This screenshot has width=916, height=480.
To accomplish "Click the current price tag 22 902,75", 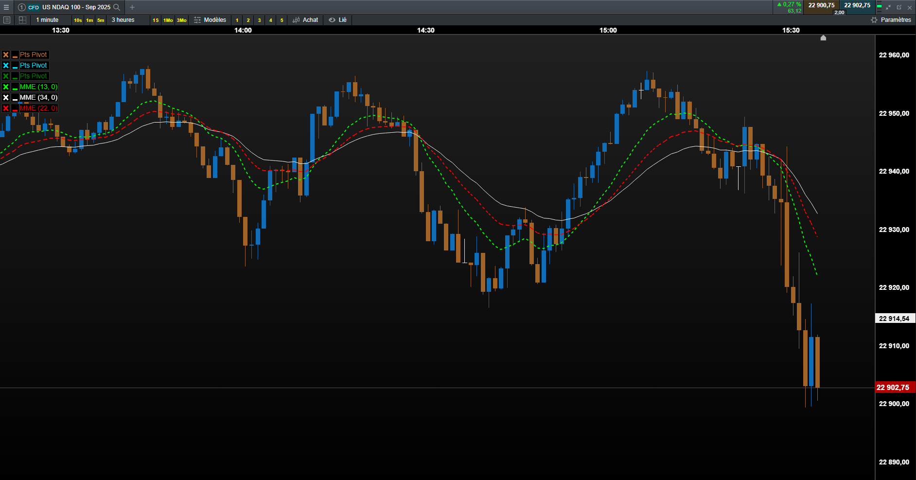I will coord(895,388).
